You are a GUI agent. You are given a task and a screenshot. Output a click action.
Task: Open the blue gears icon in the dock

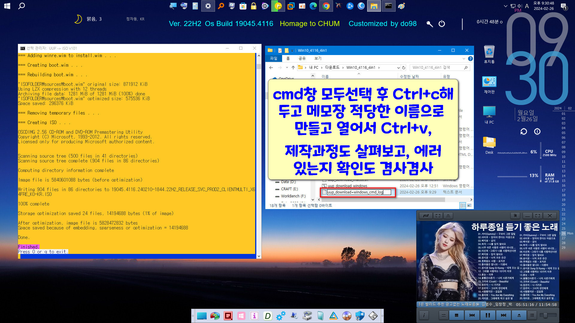point(281,316)
